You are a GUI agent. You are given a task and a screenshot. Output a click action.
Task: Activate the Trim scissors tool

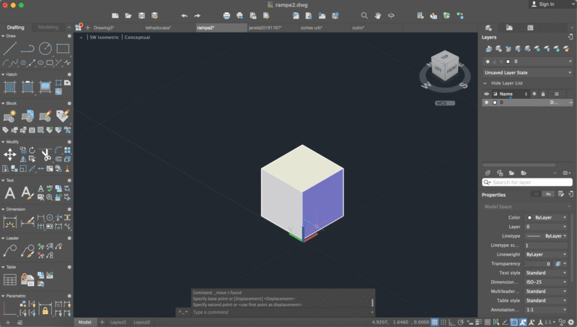pos(45,154)
